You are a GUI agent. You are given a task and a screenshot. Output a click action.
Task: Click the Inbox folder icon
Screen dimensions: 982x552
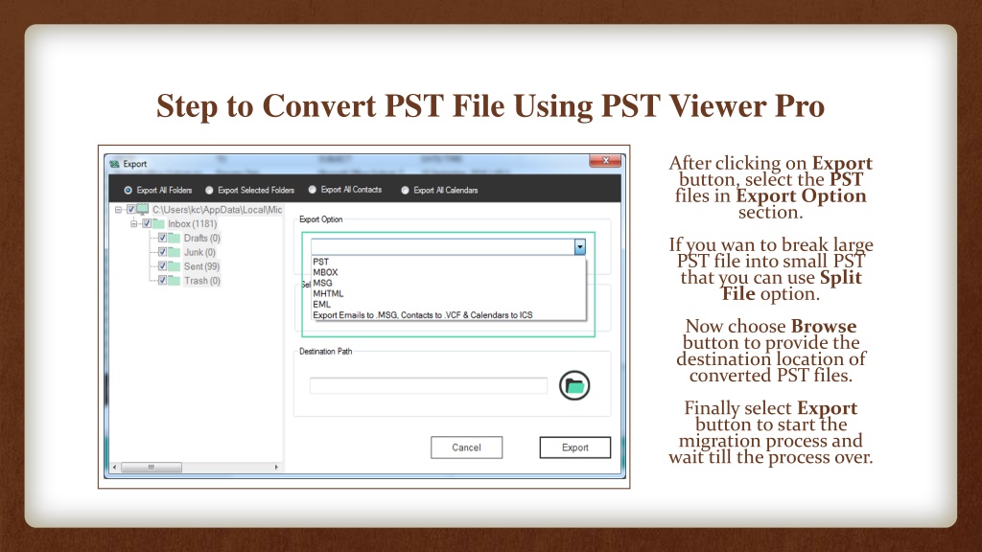click(158, 224)
